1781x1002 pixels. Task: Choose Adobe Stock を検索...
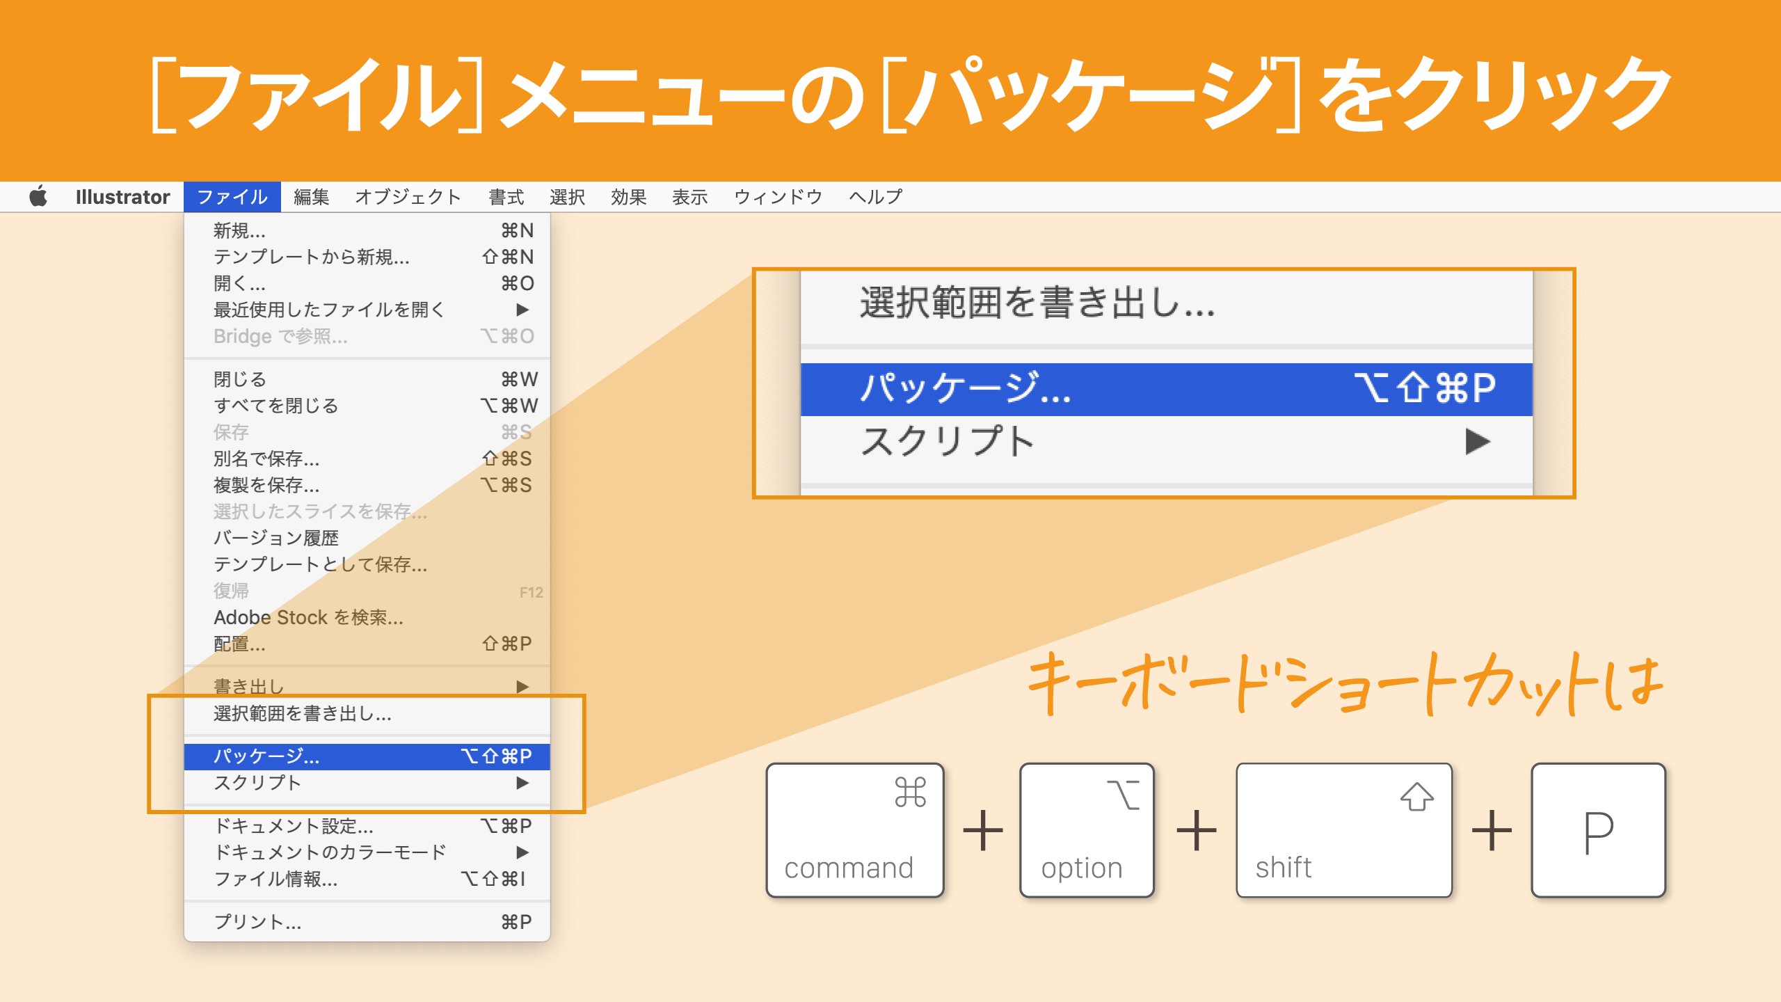(x=367, y=617)
